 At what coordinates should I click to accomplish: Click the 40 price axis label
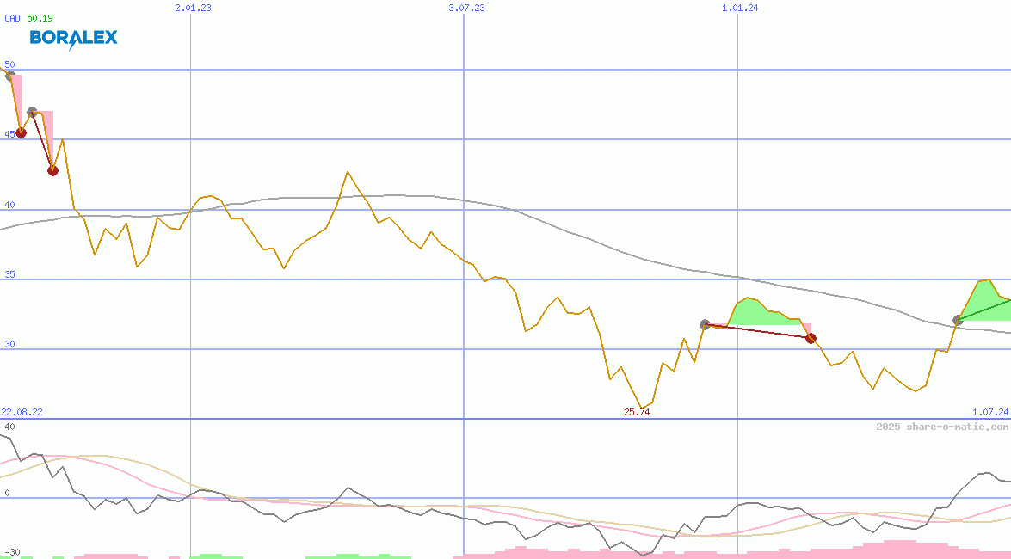click(x=9, y=205)
